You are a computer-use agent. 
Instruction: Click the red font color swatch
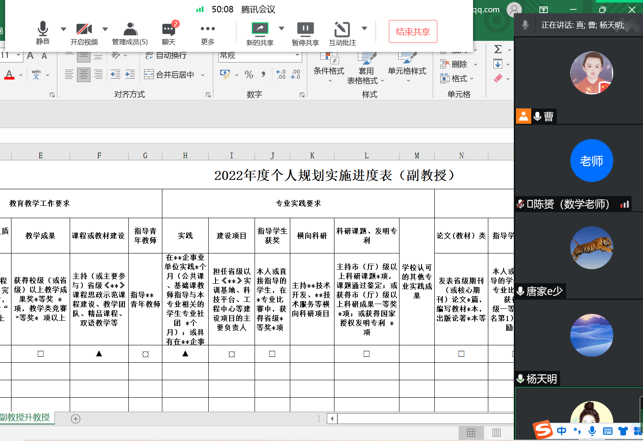pyautogui.click(x=9, y=75)
